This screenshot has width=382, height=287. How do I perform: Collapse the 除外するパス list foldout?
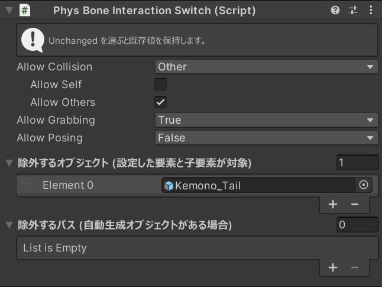(9, 225)
